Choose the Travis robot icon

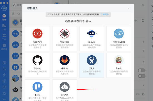(119, 60)
